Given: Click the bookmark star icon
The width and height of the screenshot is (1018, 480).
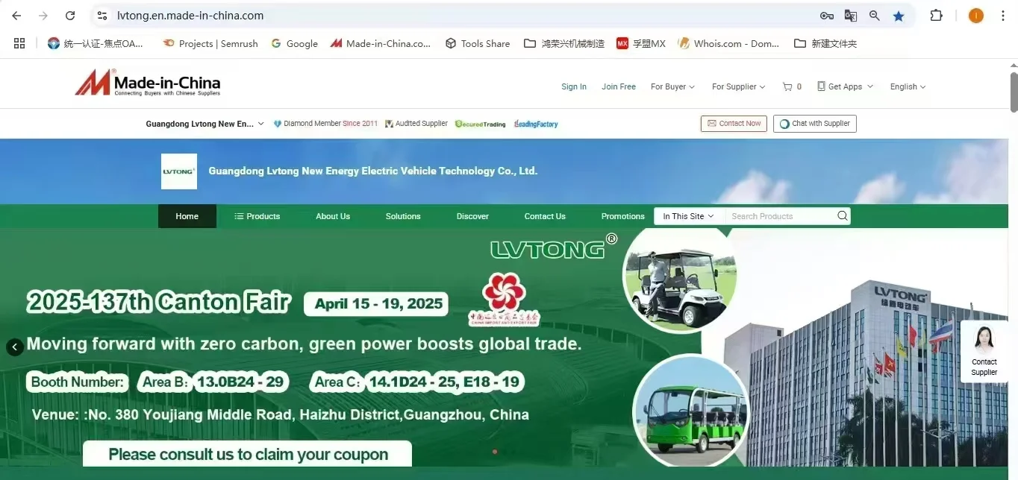Looking at the screenshot, I should (899, 16).
